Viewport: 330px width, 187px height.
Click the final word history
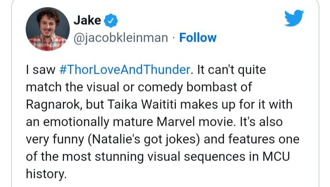45,174
